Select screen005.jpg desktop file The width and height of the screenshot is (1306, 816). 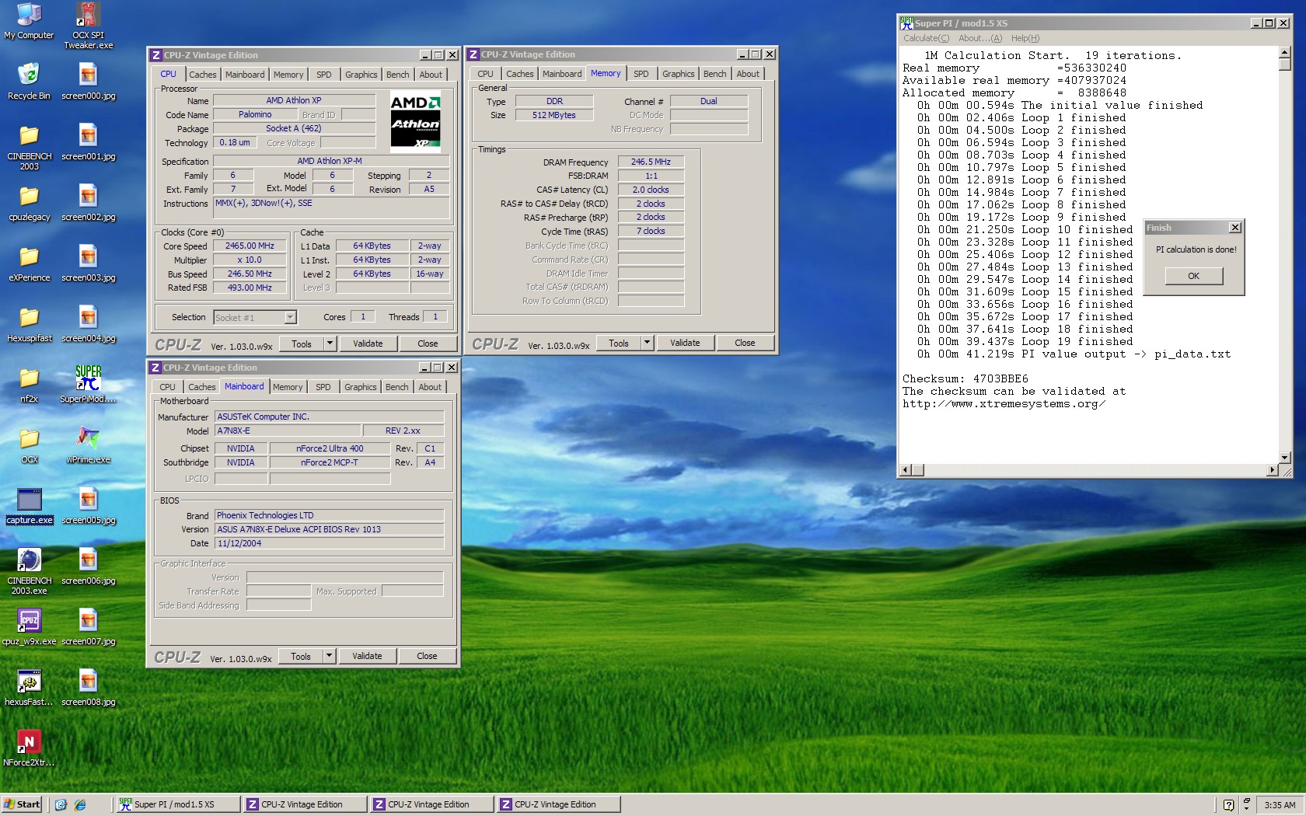89,506
